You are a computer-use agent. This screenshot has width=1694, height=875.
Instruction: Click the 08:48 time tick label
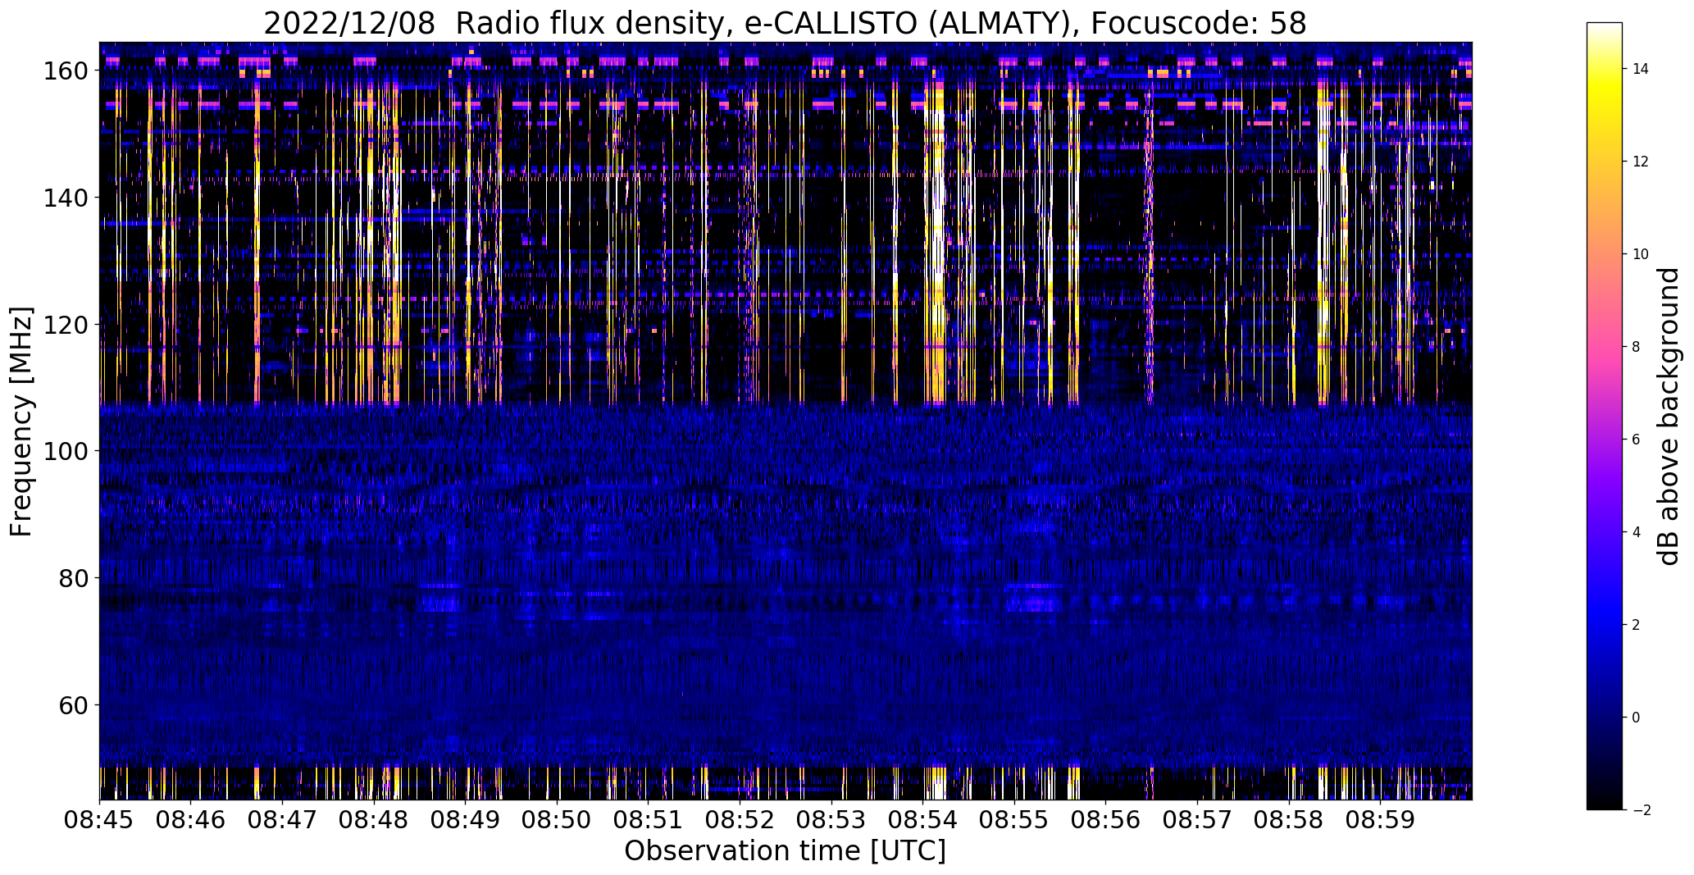point(375,818)
